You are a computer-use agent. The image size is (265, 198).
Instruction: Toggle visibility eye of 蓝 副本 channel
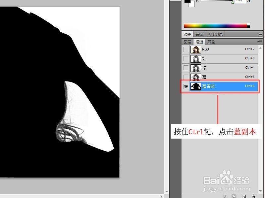pyautogui.click(x=186, y=86)
